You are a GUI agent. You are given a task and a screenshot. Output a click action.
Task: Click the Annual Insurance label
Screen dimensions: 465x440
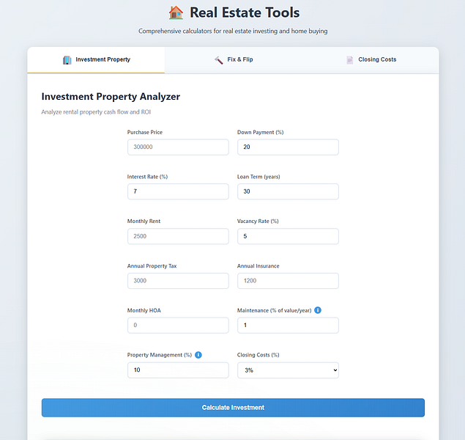[258, 266]
